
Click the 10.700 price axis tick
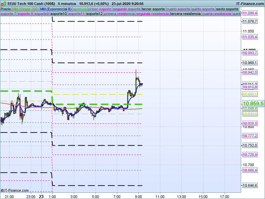point(248,165)
